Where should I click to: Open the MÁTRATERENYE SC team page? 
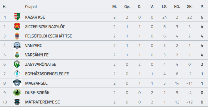click(x=42, y=102)
